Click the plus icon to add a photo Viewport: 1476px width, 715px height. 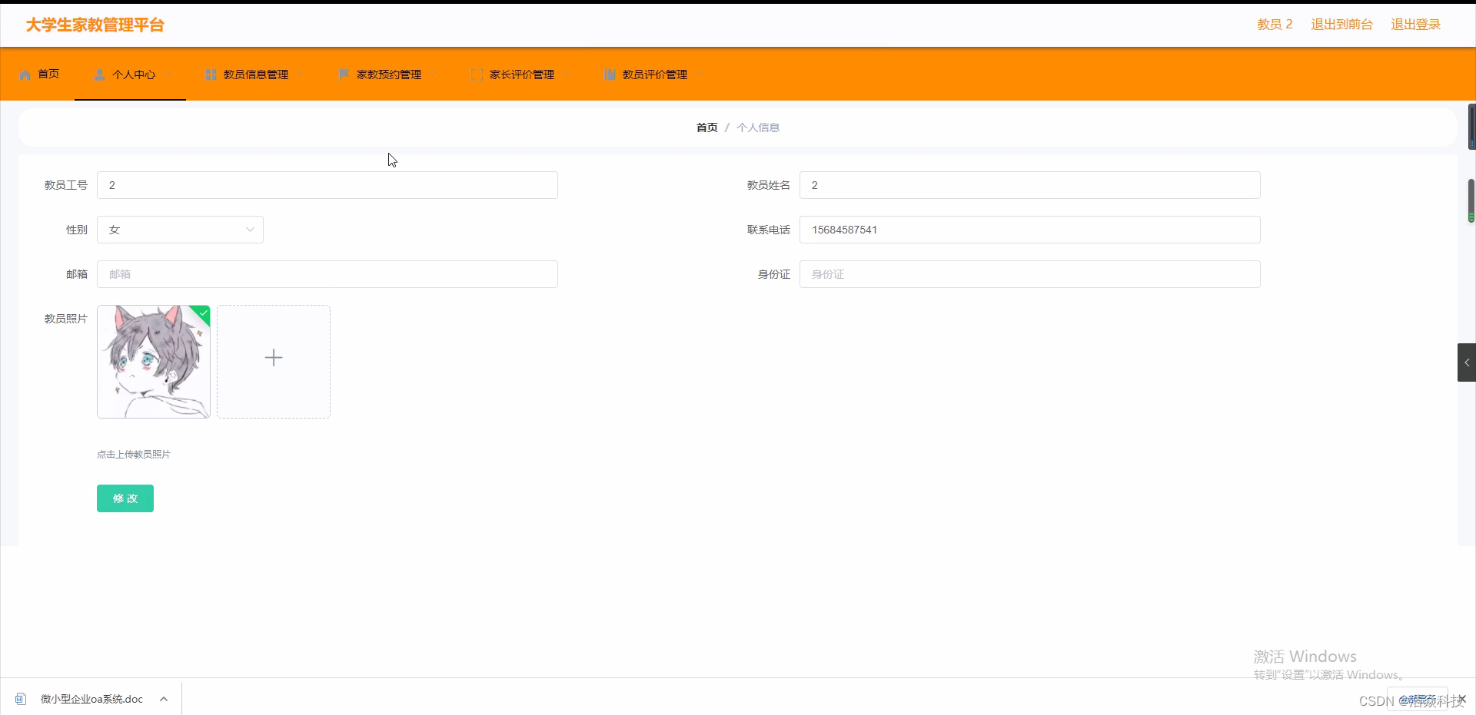click(x=273, y=357)
